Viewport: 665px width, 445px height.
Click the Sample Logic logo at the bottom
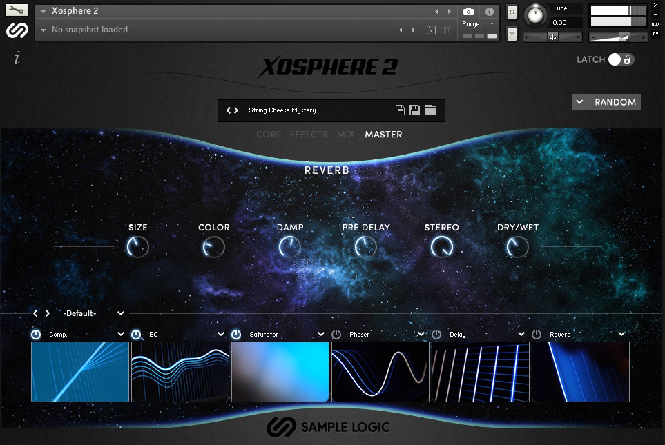coord(328,427)
